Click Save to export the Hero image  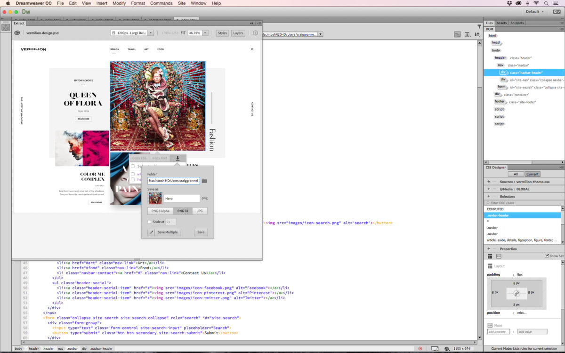click(201, 232)
